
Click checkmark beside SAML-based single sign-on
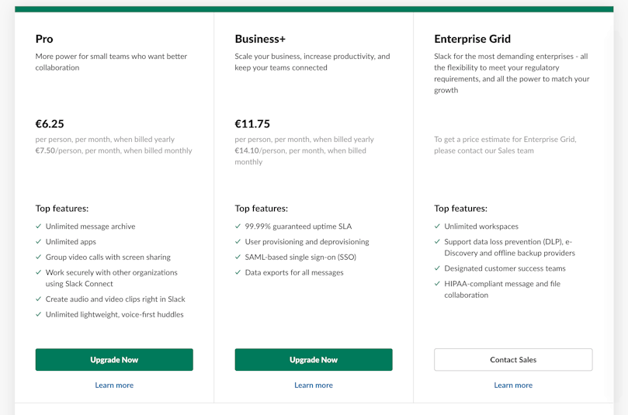pos(238,257)
